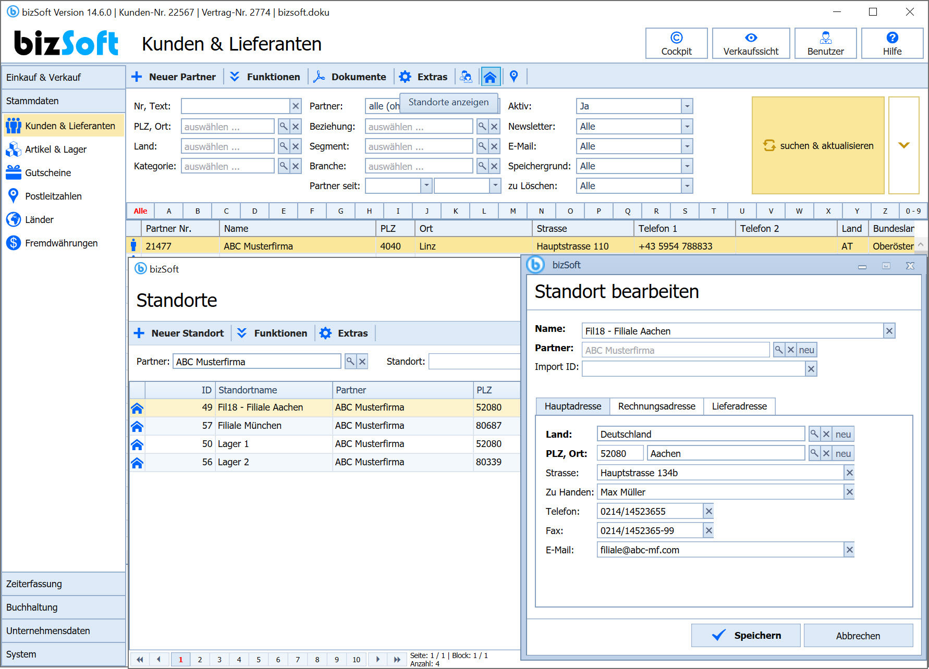
Task: Show Alle in alphabet filter
Action: pyautogui.click(x=140, y=211)
